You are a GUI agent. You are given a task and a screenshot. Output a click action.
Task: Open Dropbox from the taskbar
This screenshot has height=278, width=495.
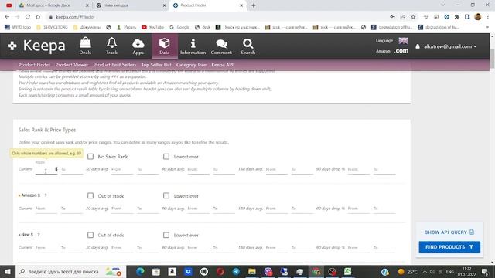coord(188,271)
